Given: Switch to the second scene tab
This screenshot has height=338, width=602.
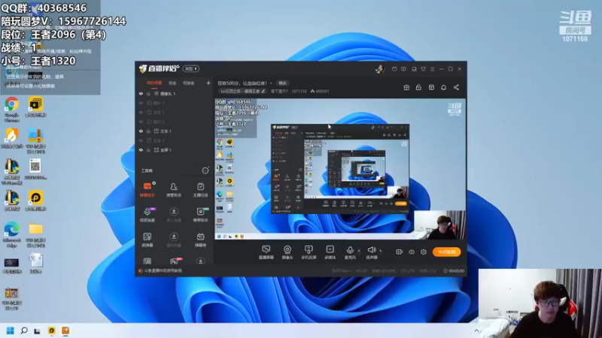Looking at the screenshot, I should click(172, 83).
